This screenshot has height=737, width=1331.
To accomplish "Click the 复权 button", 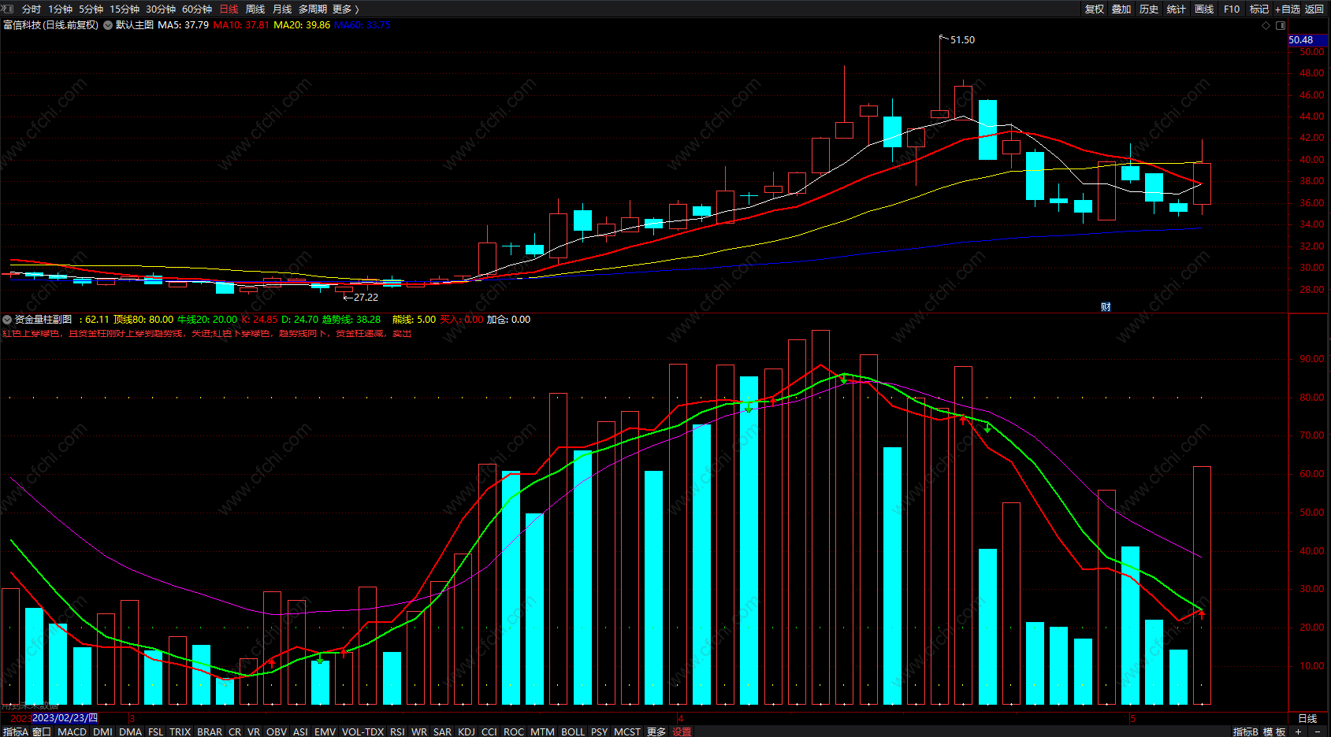I will pos(1094,9).
